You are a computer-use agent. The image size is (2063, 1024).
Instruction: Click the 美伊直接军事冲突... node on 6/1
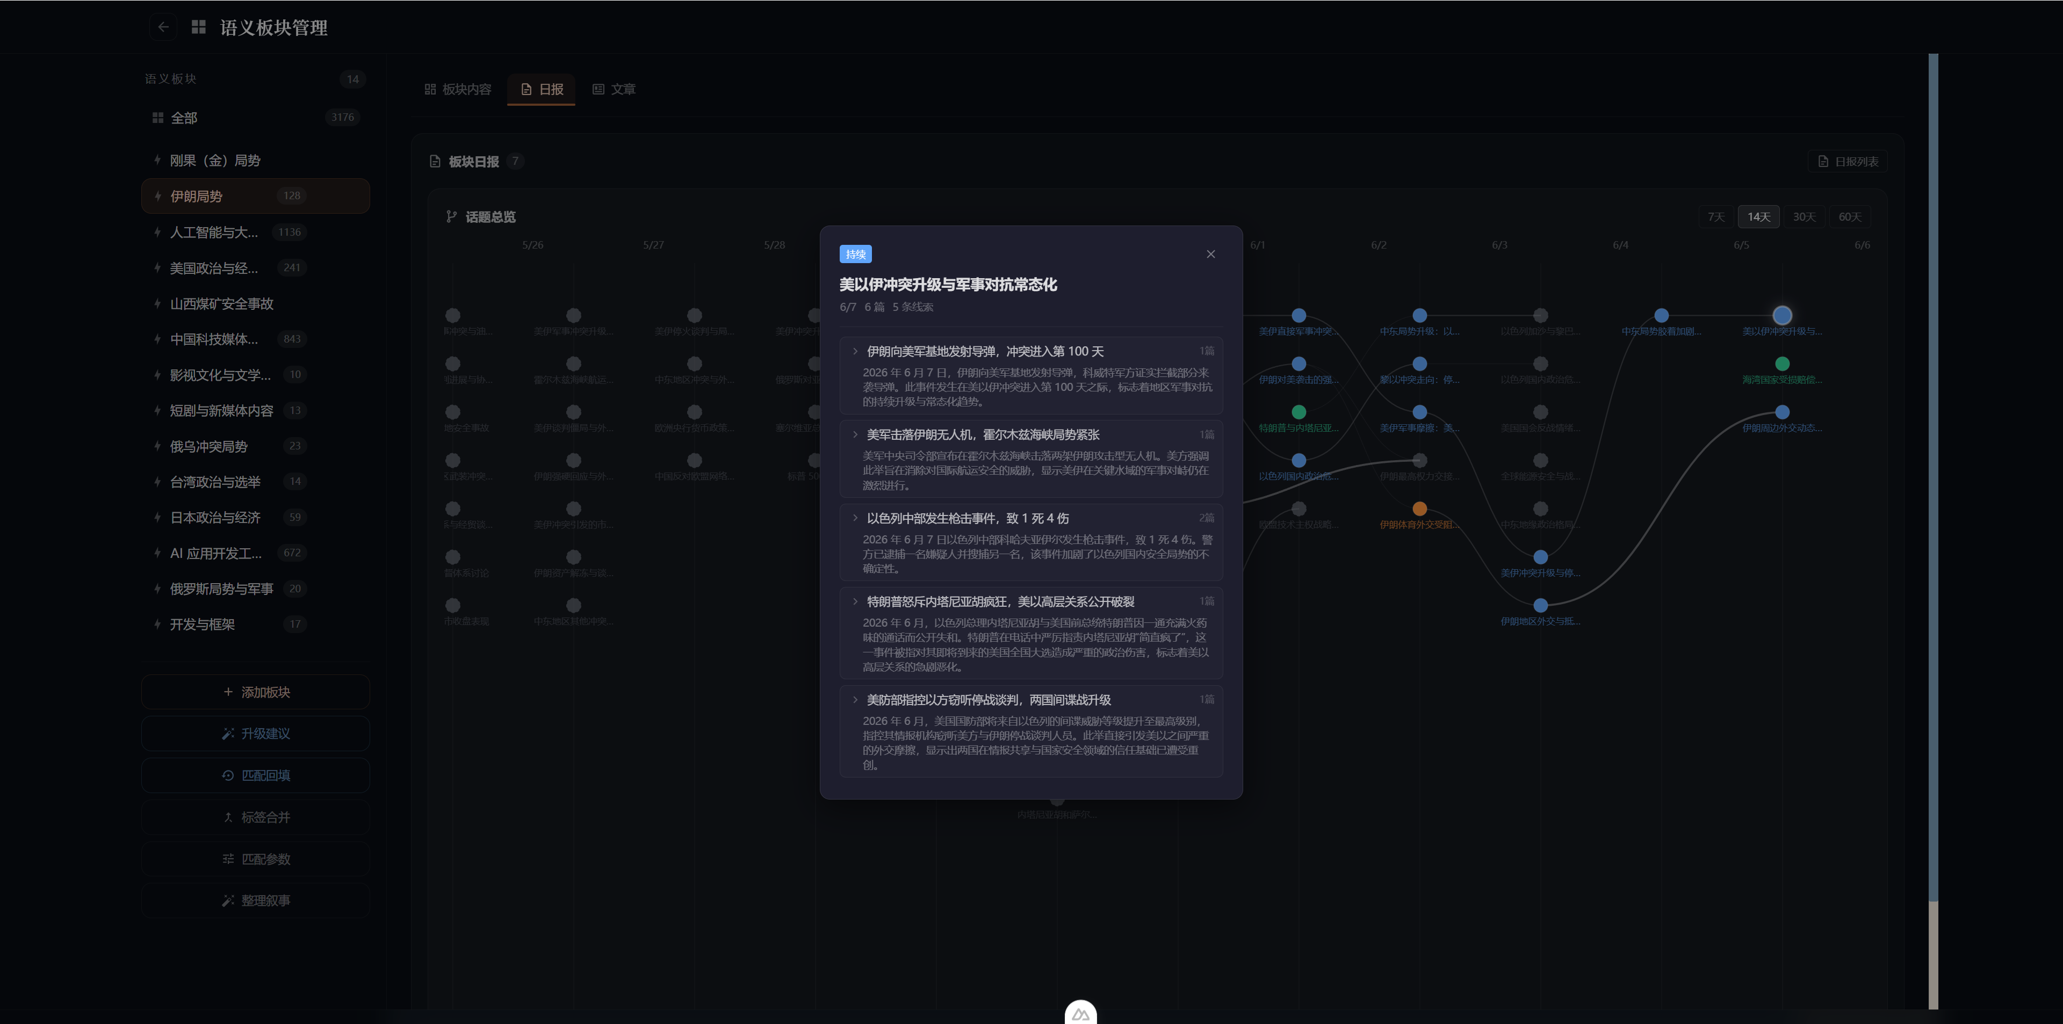(1298, 315)
